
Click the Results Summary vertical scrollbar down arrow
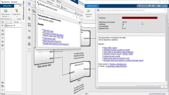[x=166, y=85]
